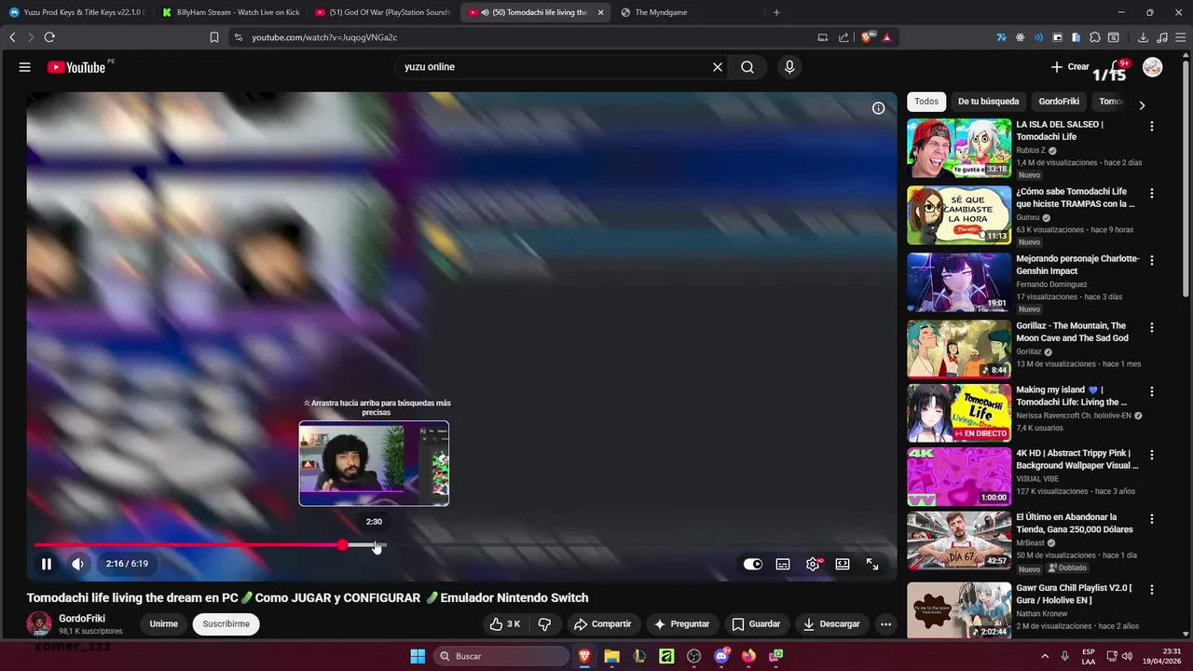
Task: Toggle subtitles with the captions button
Action: 783,564
